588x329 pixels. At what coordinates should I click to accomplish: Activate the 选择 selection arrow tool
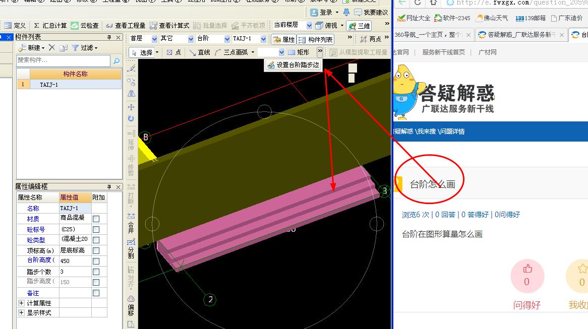(143, 52)
